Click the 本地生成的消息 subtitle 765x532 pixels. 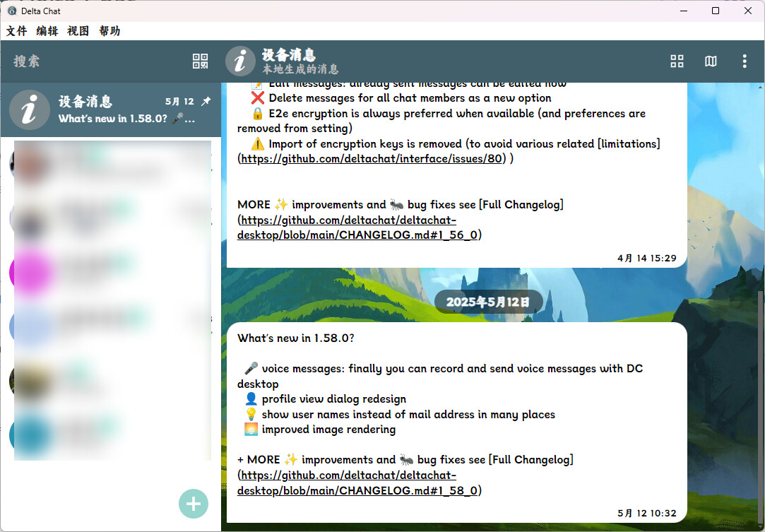300,69
